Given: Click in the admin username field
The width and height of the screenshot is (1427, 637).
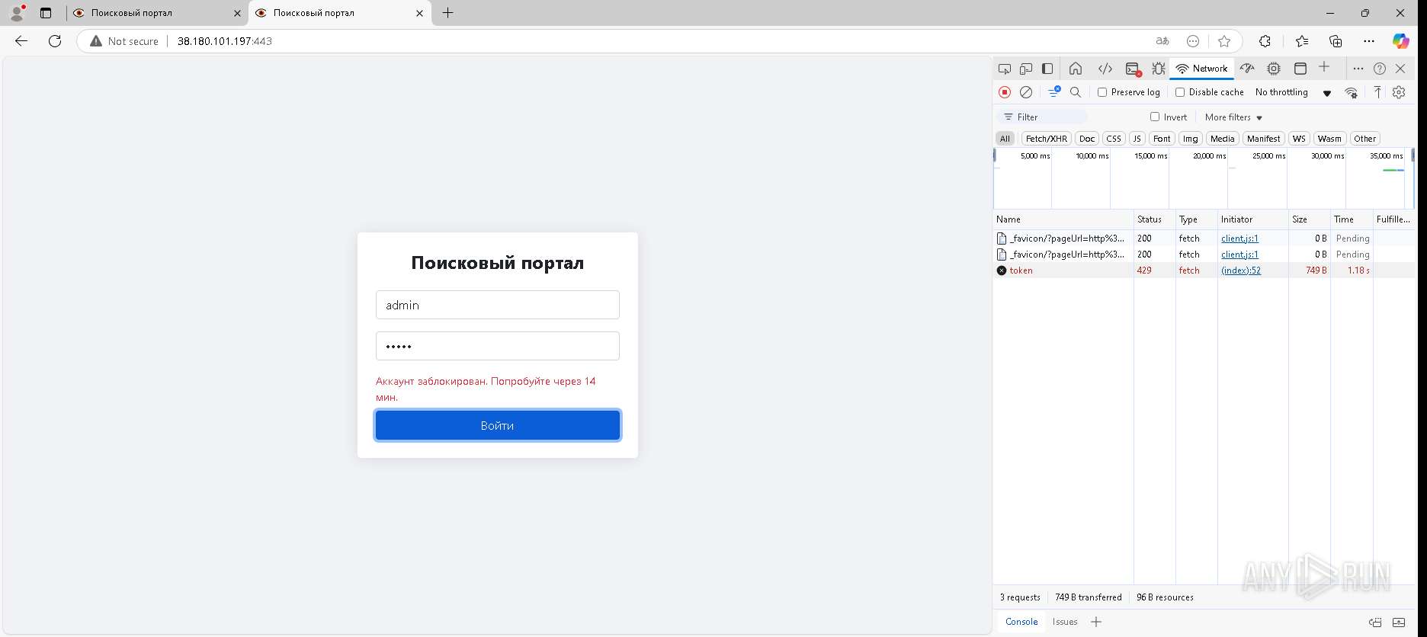Looking at the screenshot, I should point(497,305).
